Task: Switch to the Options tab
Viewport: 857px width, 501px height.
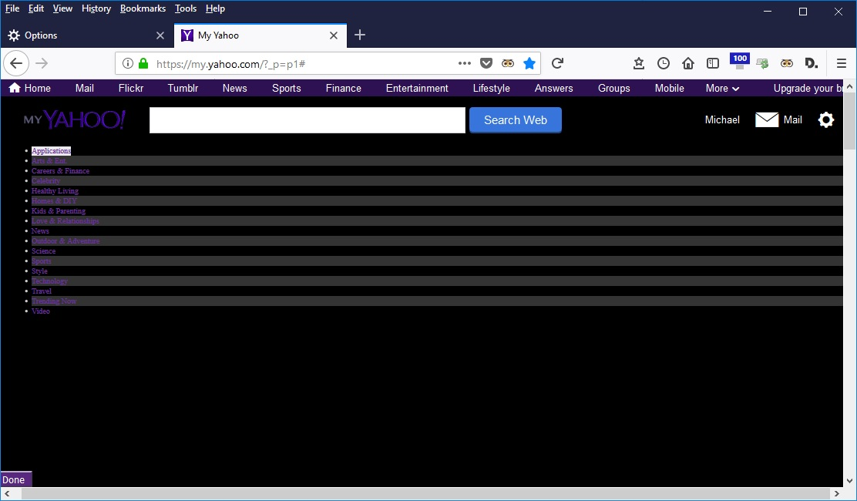Action: [x=87, y=35]
